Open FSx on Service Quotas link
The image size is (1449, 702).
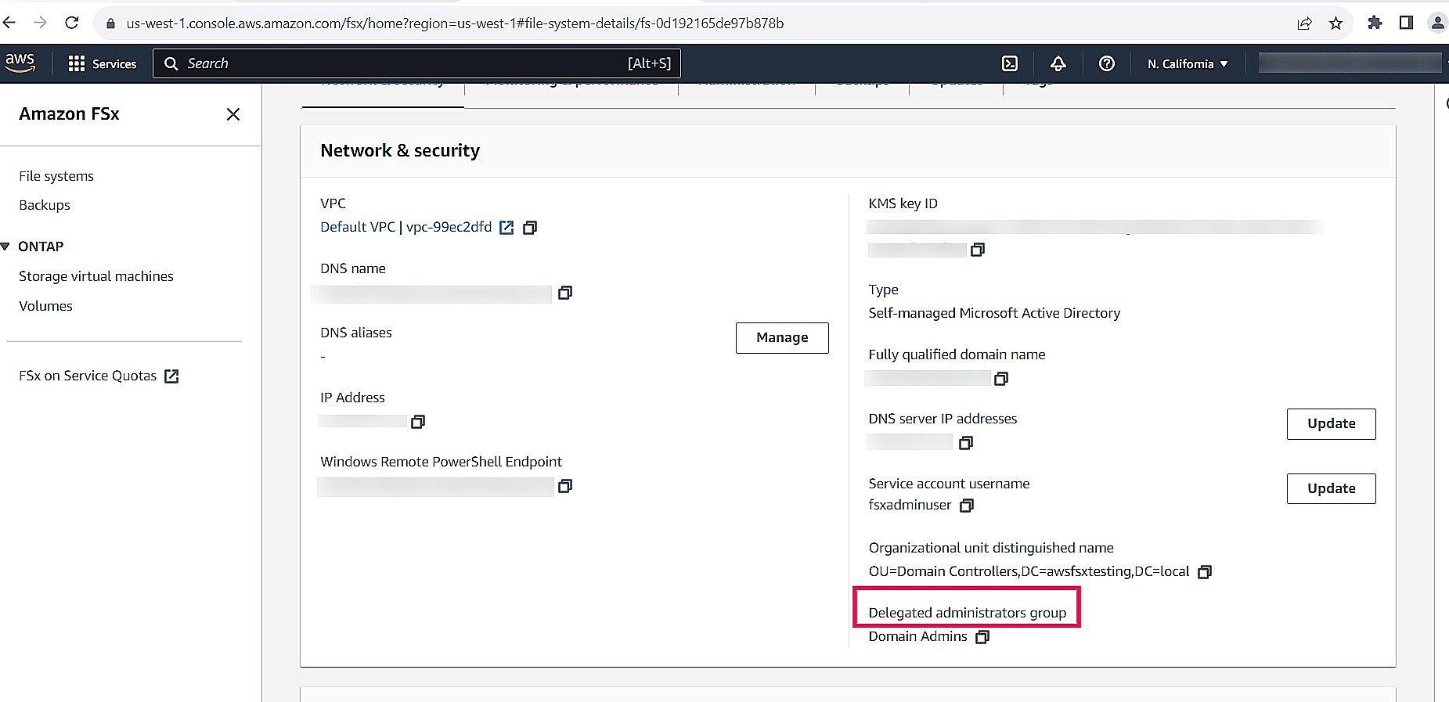(88, 376)
